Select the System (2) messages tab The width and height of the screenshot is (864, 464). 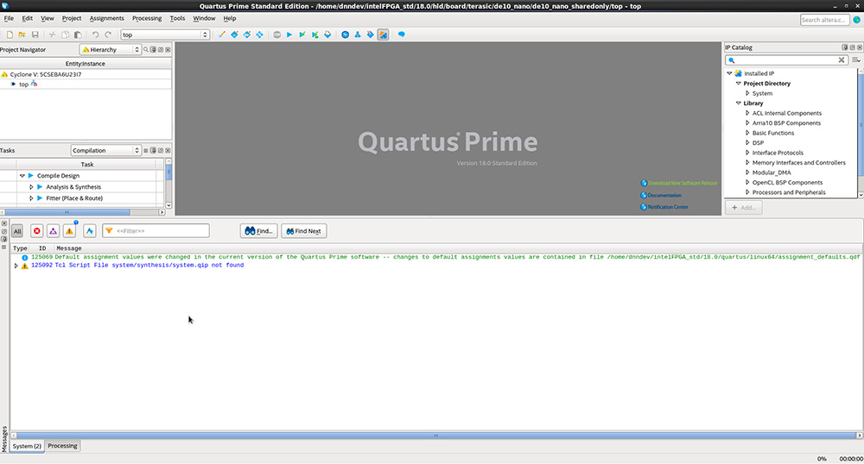click(x=27, y=446)
